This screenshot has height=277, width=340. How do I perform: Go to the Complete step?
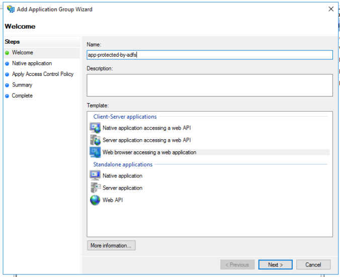(x=22, y=96)
